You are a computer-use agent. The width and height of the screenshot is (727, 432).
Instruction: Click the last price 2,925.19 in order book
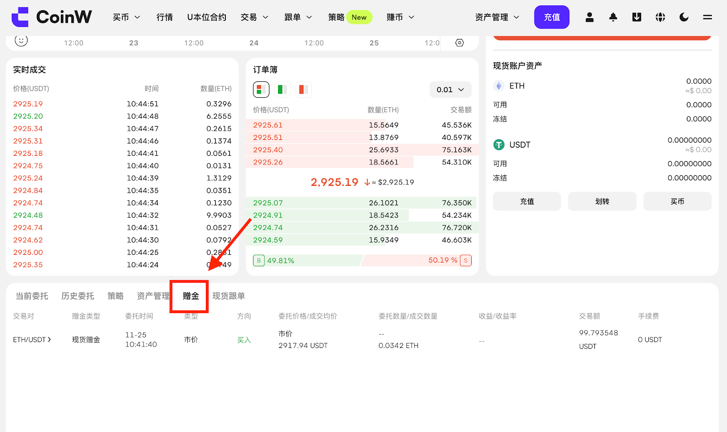[x=334, y=182]
